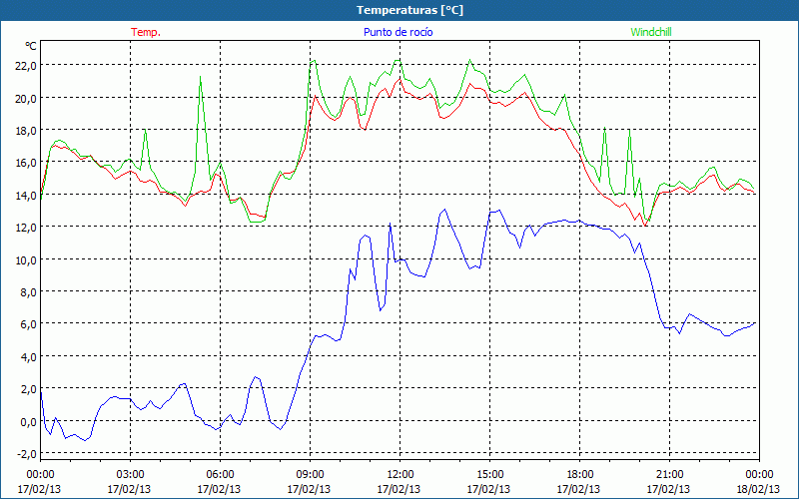
Task: Click the green windchill spike after 05:00
Action: 201,78
